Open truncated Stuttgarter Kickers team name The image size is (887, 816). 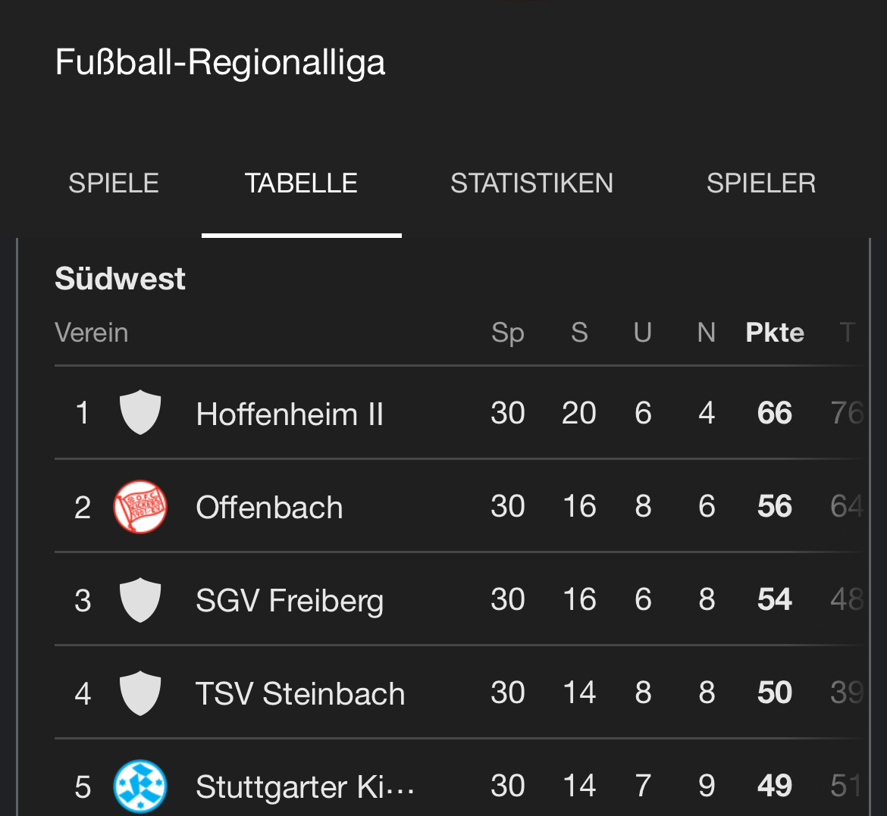click(305, 787)
